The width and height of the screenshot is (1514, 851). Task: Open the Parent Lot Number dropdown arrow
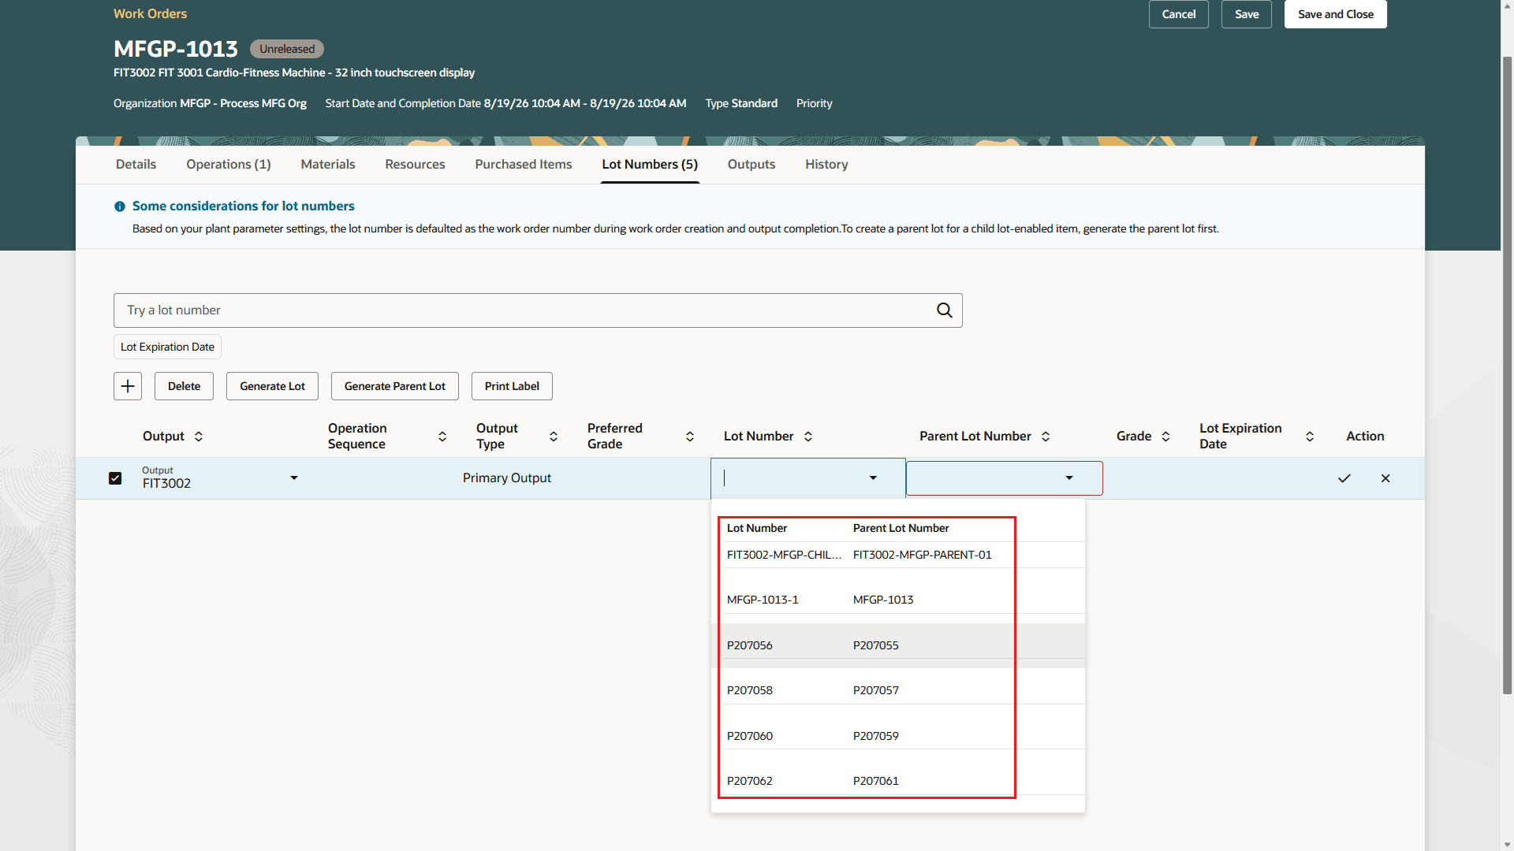pyautogui.click(x=1069, y=478)
